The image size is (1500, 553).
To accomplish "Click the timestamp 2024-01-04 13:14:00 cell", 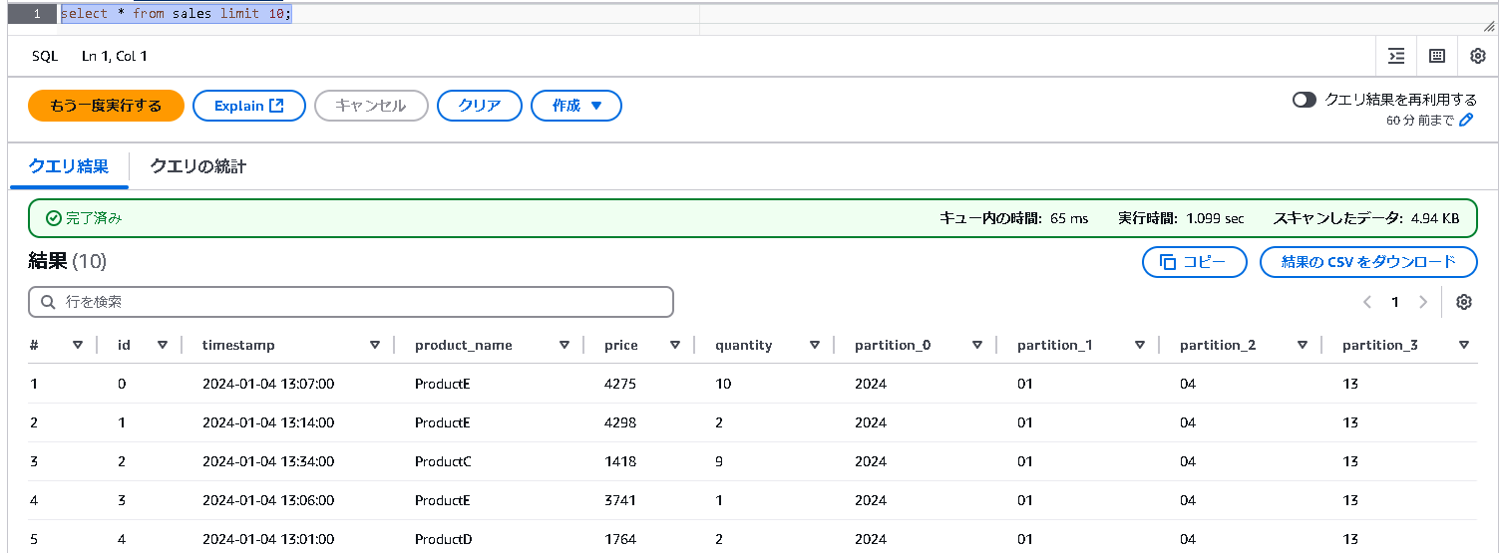I will tap(268, 422).
